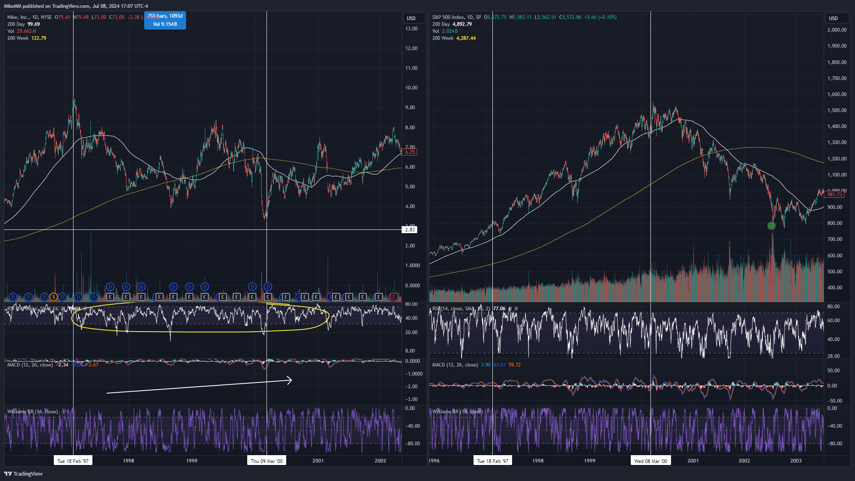855x481 pixels.
Task: Click the Nike Williams %R (14, close) legend
Action: pyautogui.click(x=32, y=412)
